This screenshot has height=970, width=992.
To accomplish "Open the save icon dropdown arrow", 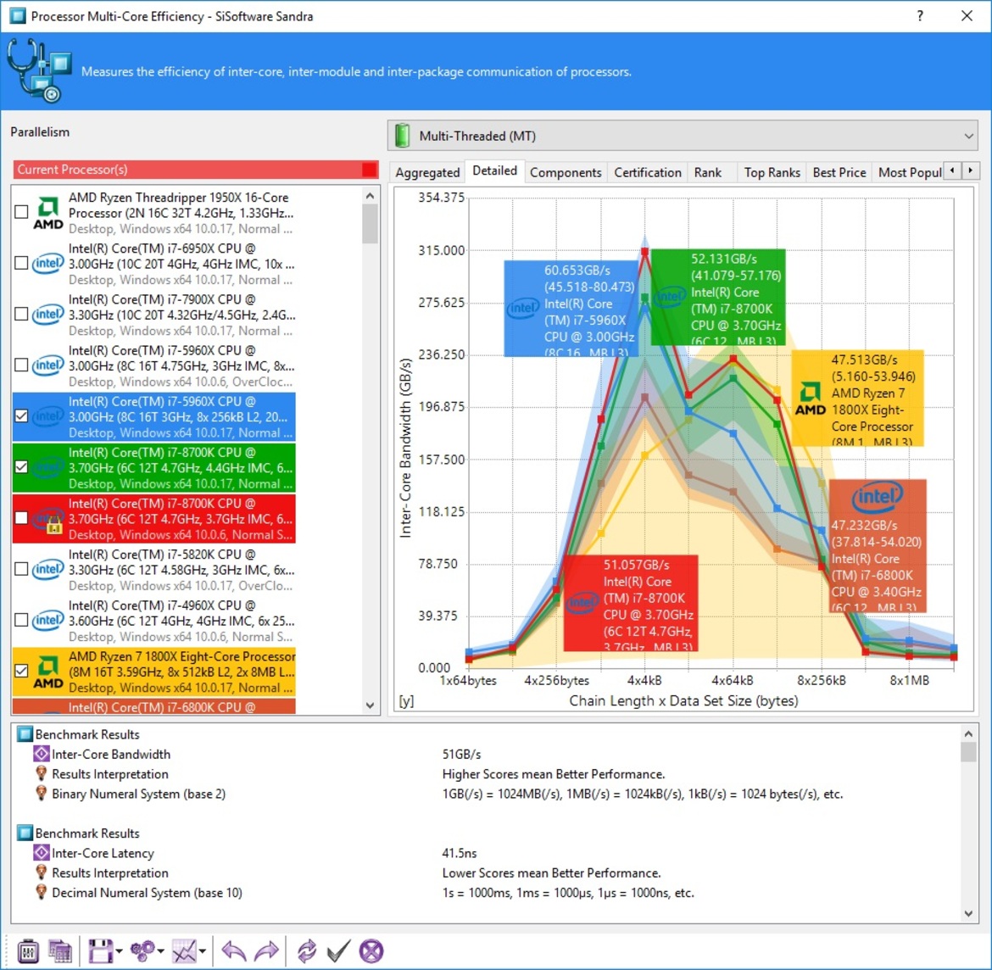I will point(119,951).
